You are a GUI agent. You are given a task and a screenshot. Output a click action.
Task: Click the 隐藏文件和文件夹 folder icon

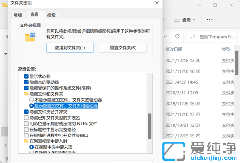pos(26,94)
